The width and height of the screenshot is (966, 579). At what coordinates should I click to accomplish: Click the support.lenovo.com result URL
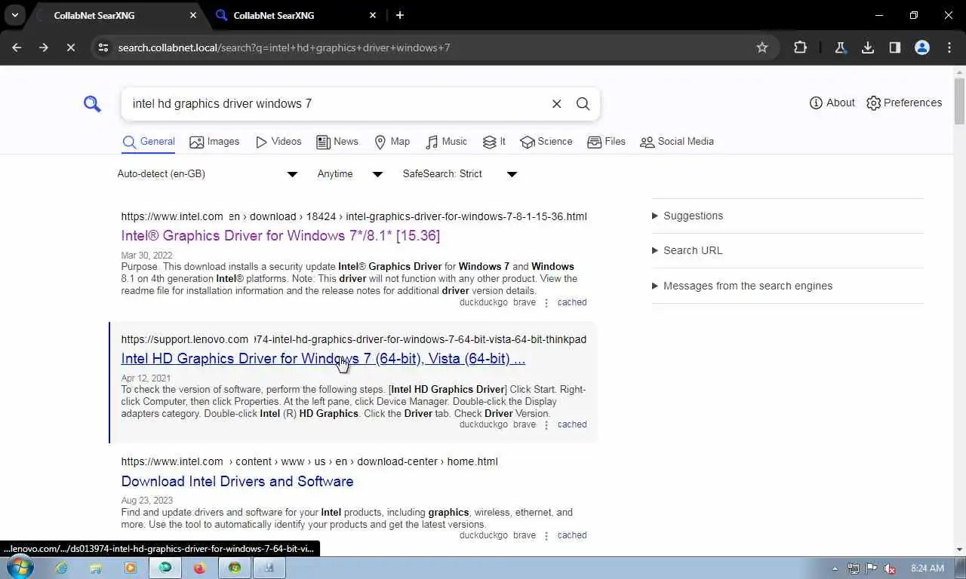pos(353,339)
